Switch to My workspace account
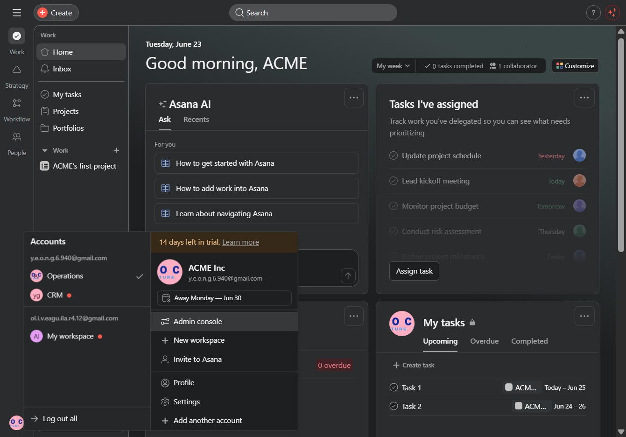The height and width of the screenshot is (437, 626). 87,336
